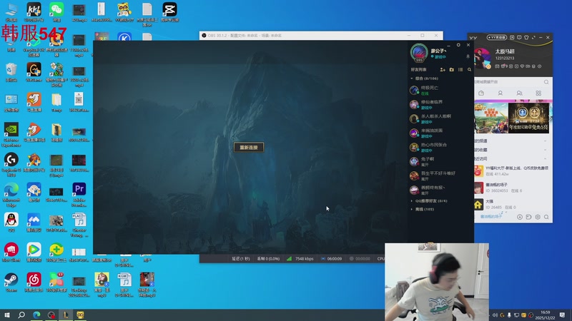
Task: Open the YY taskbar icon
Action: tap(80, 315)
